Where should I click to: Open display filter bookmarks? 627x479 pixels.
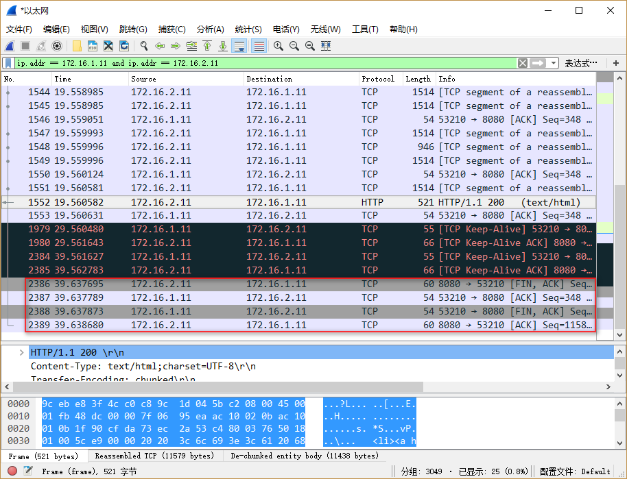8,63
